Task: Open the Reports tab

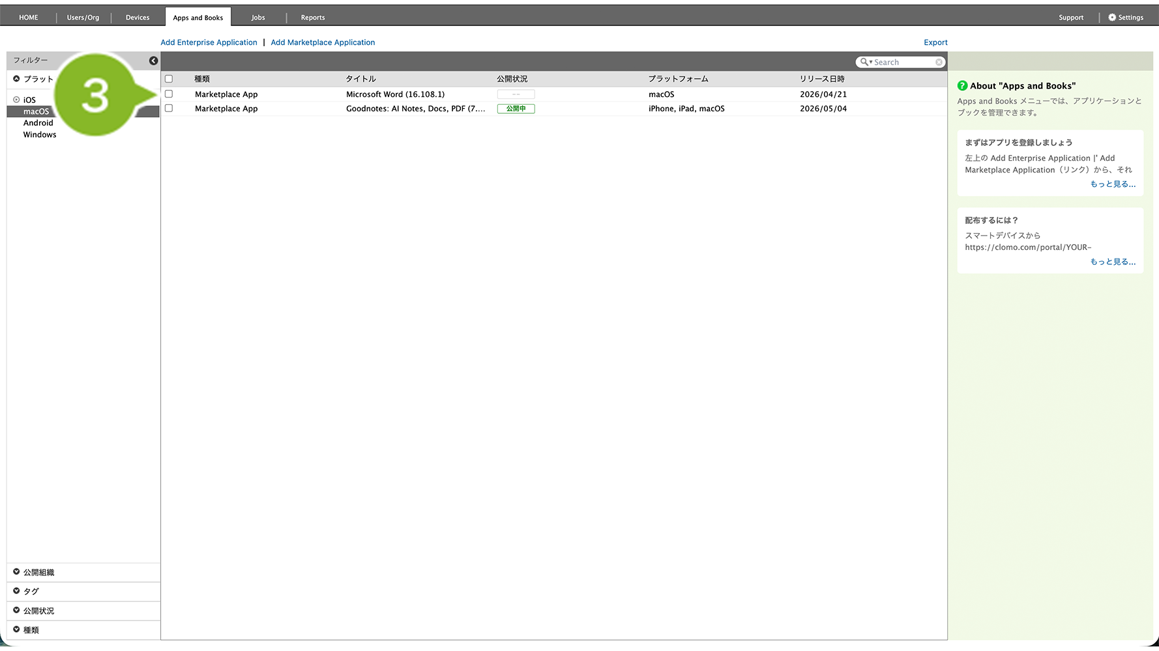Action: pyautogui.click(x=313, y=18)
